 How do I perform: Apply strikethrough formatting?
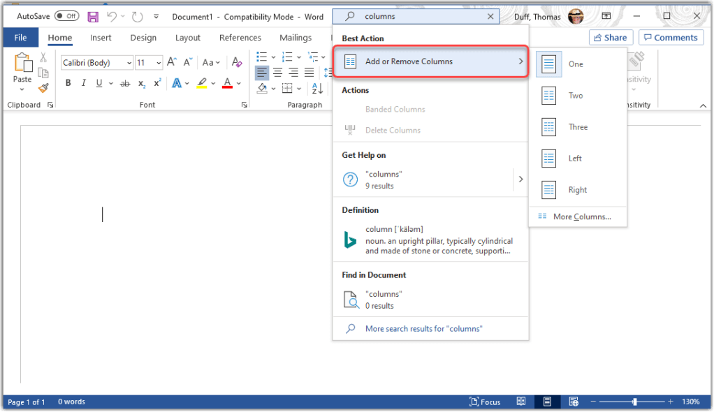(x=125, y=83)
